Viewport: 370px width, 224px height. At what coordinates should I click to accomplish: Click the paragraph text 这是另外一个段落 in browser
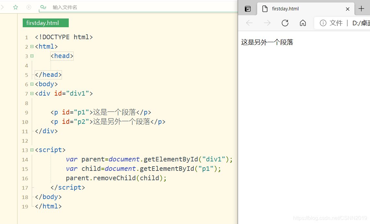267,42
